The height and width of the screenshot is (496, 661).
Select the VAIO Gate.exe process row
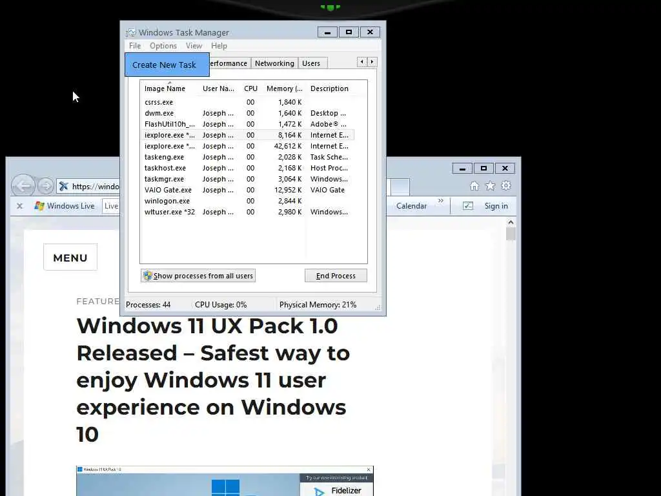[x=247, y=190]
